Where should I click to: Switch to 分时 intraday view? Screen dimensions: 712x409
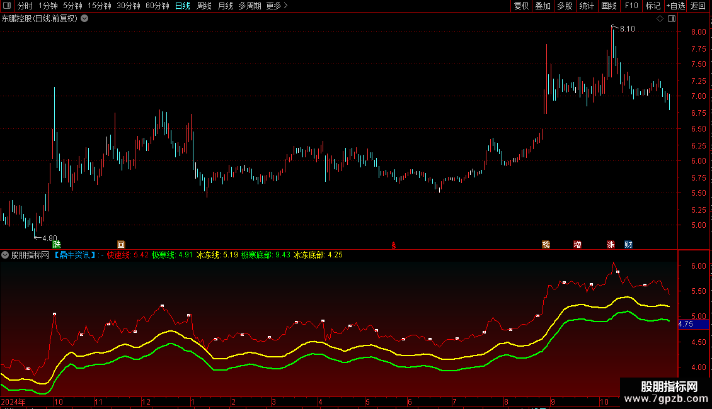pyautogui.click(x=25, y=6)
